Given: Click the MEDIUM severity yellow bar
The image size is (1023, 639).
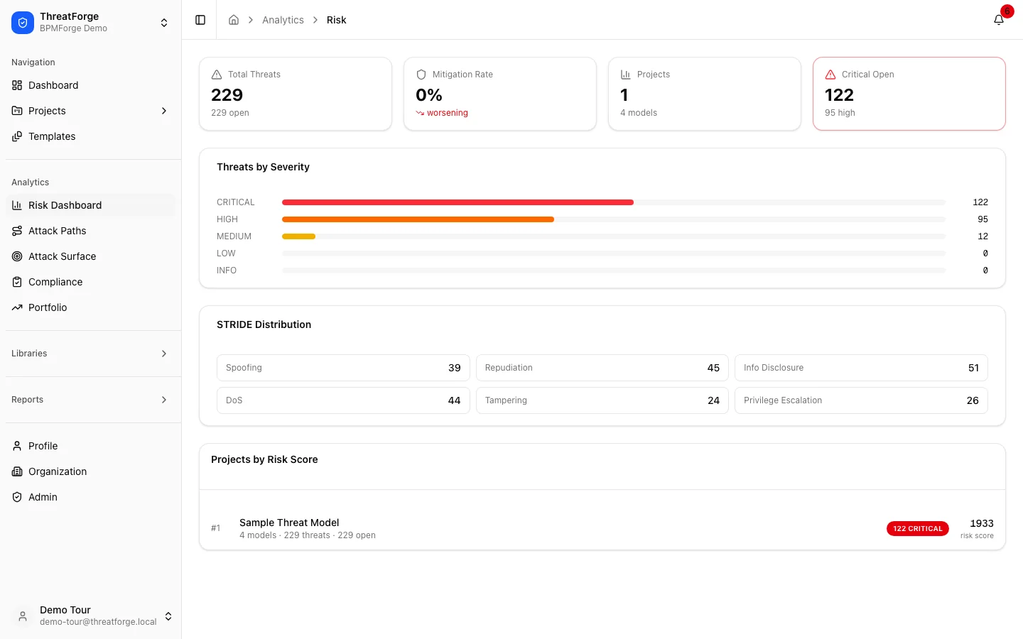Looking at the screenshot, I should (298, 236).
